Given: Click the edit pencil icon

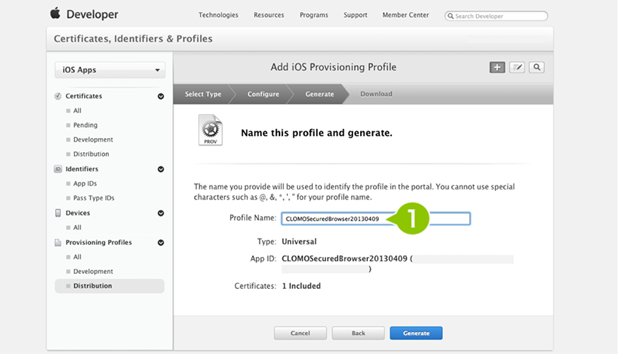Looking at the screenshot, I should click(x=517, y=67).
